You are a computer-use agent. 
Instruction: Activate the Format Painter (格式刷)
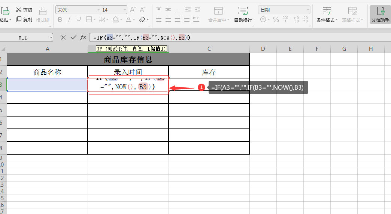pos(43,15)
